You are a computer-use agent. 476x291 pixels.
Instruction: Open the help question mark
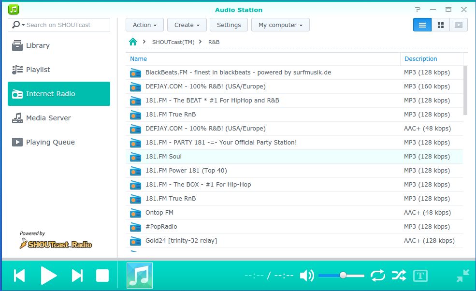[x=418, y=10]
